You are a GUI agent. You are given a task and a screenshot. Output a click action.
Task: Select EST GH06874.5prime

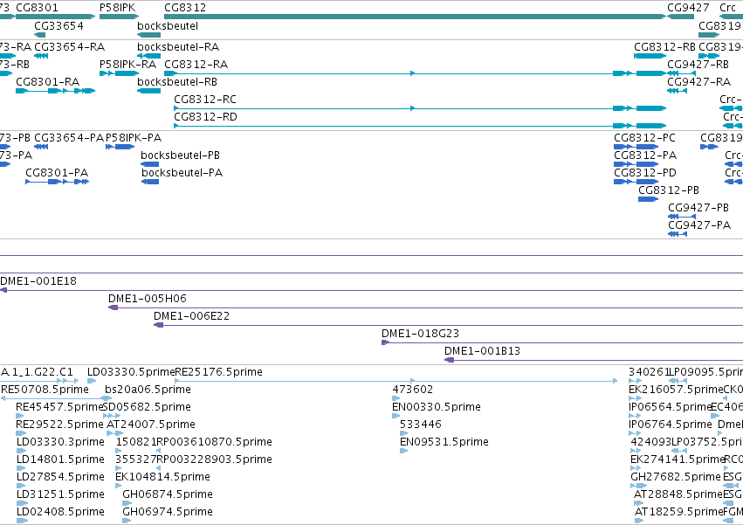[127, 504]
